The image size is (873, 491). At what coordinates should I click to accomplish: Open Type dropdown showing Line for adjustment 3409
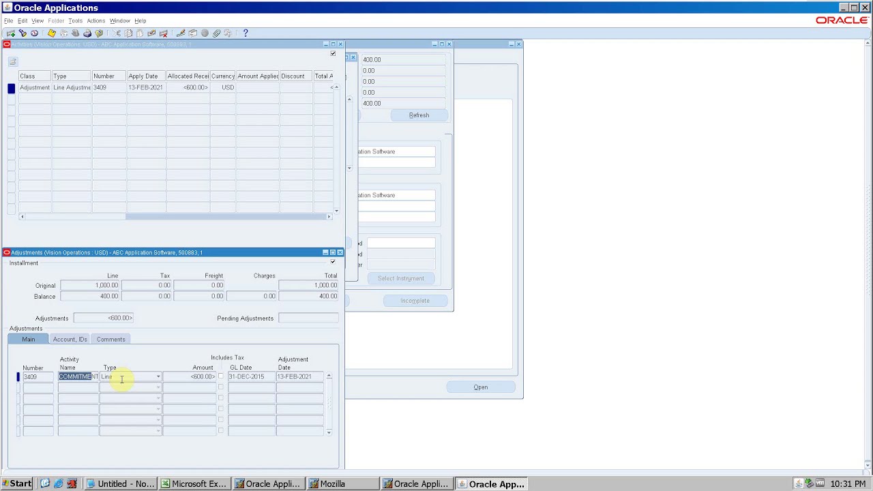click(158, 376)
